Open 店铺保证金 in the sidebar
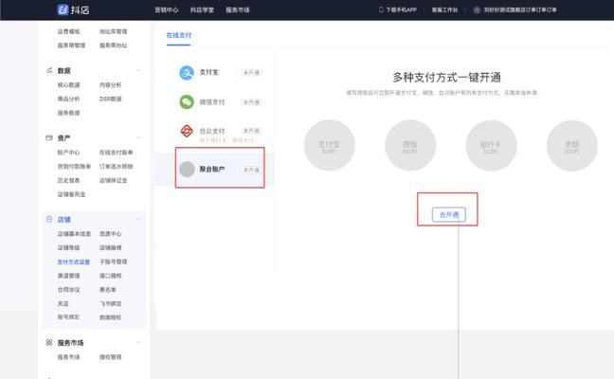This screenshot has height=379, width=614. [x=113, y=180]
